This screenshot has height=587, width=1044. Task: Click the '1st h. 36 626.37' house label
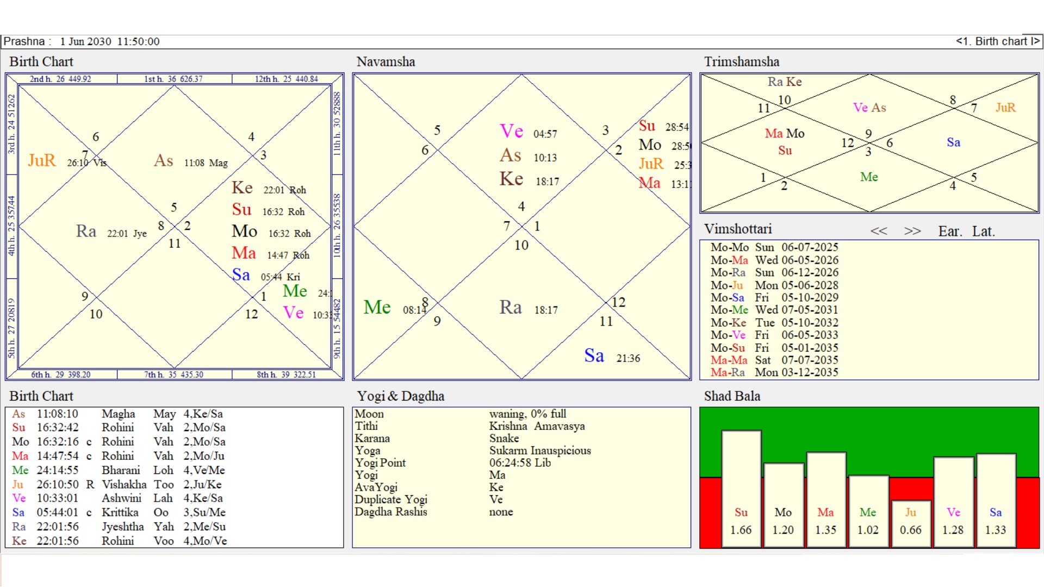point(173,79)
